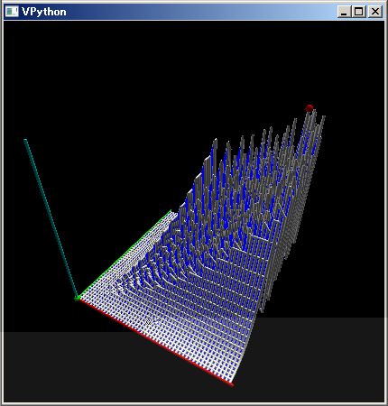The image size is (388, 406).
Task: Click the small ring marker on the grid
Action: (x=148, y=321)
